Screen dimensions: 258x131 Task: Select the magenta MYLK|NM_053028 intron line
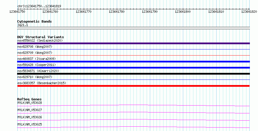tap(133, 105)
